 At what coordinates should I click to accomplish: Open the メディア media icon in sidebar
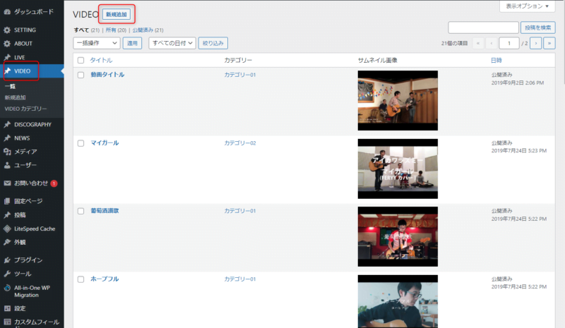pos(7,152)
